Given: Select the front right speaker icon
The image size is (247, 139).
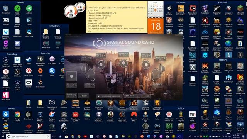Looking at the screenshot, I should pos(146,64).
